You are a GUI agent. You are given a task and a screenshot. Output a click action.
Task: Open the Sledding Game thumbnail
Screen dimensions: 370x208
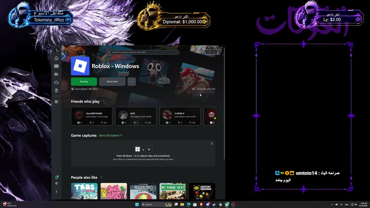(x=143, y=191)
